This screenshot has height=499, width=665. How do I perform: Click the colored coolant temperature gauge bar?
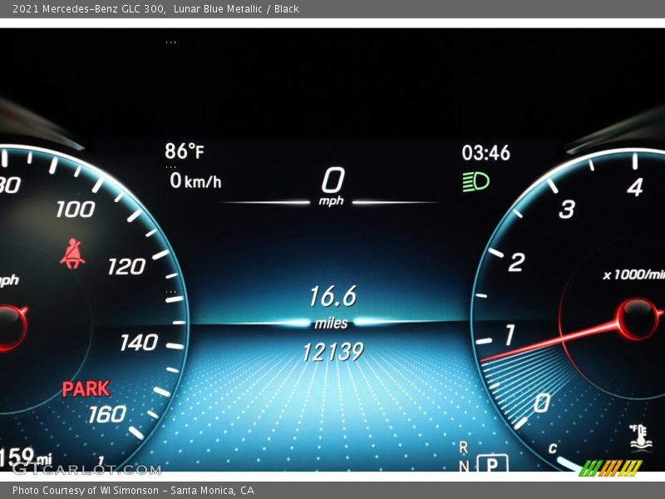(x=610, y=468)
